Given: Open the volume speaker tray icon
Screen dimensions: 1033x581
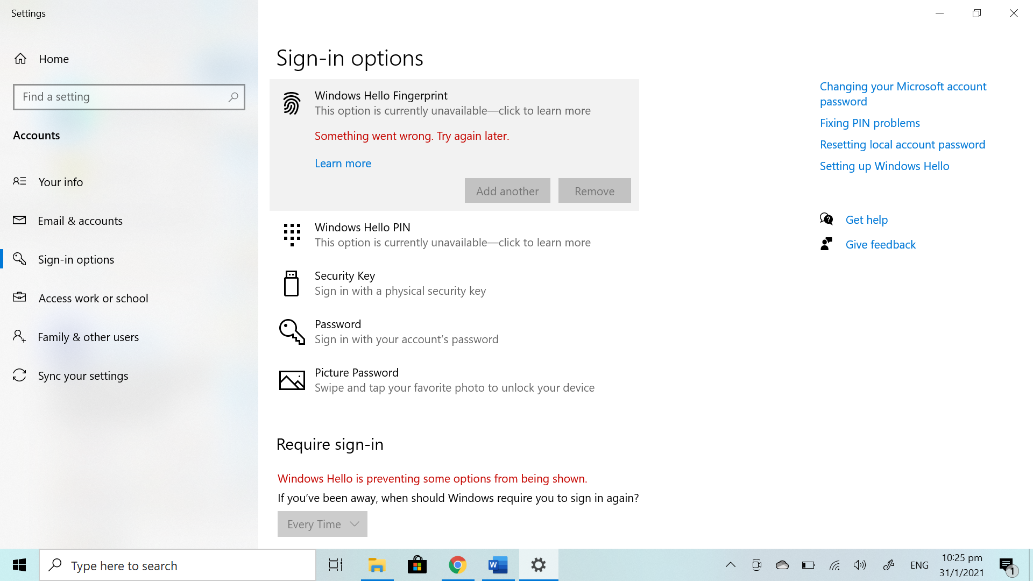Looking at the screenshot, I should tap(860, 565).
